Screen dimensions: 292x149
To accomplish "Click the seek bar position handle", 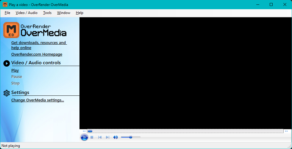I will pyautogui.click(x=90, y=131).
